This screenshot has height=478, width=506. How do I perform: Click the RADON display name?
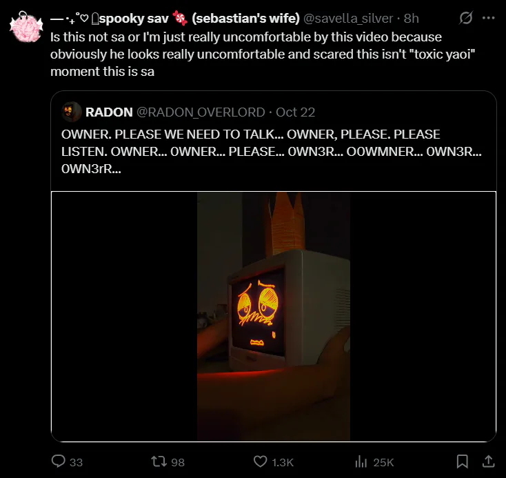(109, 112)
